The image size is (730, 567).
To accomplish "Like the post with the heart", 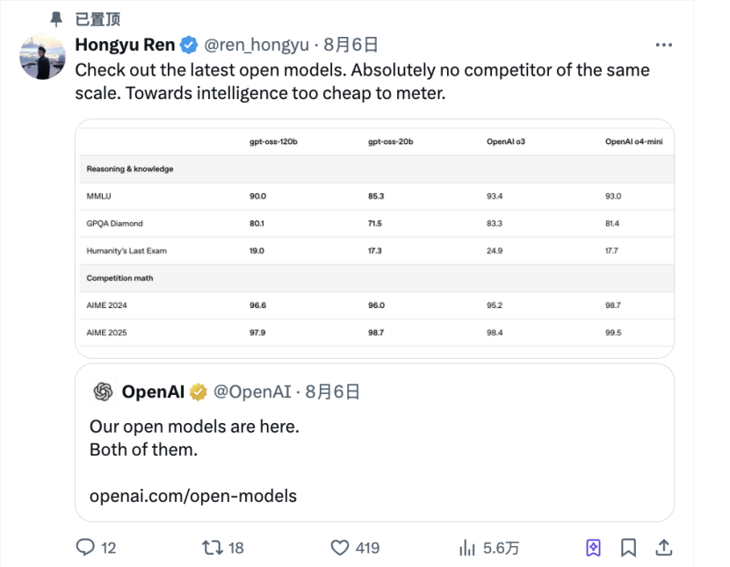I will point(340,548).
